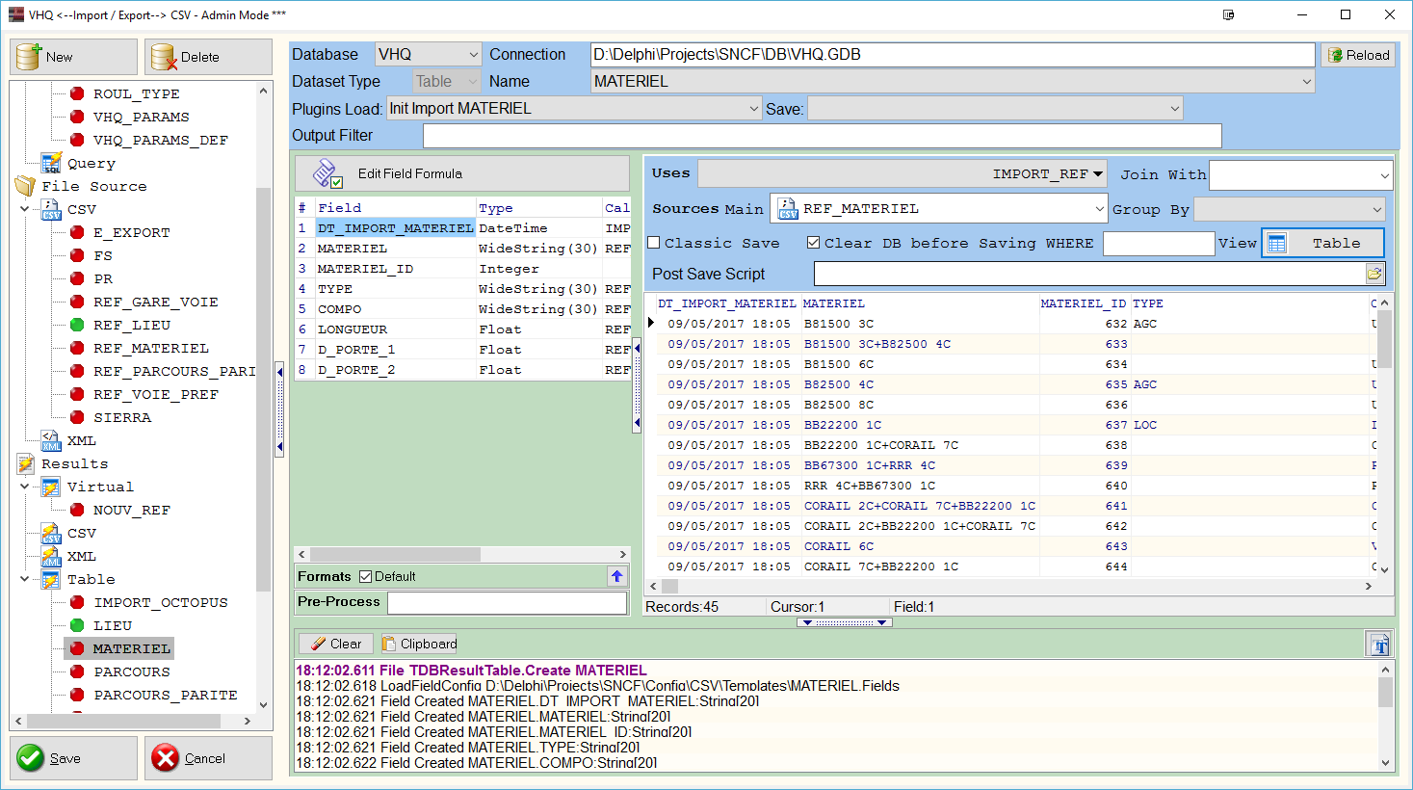Image resolution: width=1413 pixels, height=790 pixels.
Task: Open the Plugins Load dropdown
Action: click(574, 109)
